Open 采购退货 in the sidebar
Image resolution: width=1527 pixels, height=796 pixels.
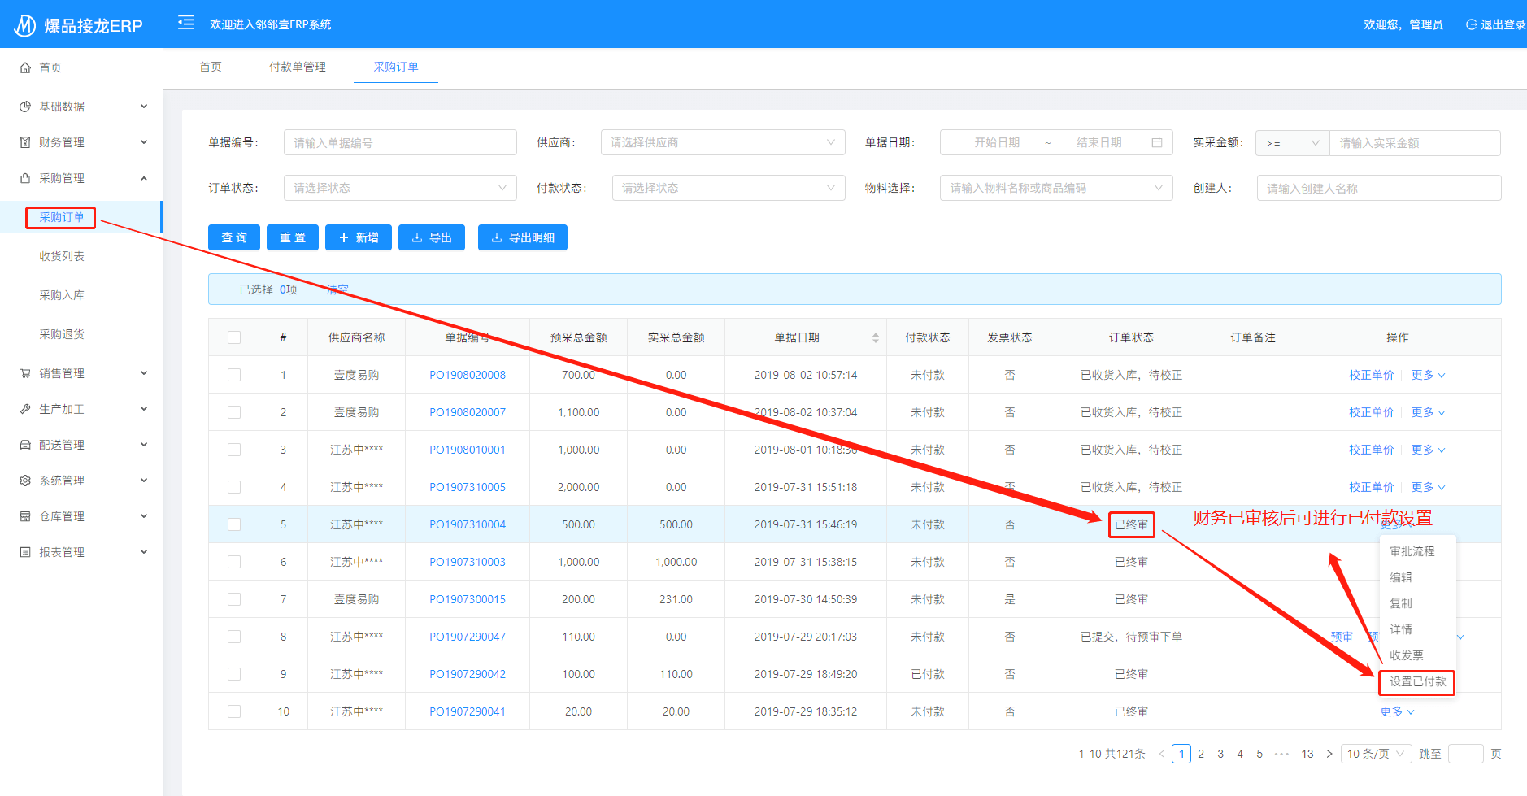pyautogui.click(x=62, y=334)
